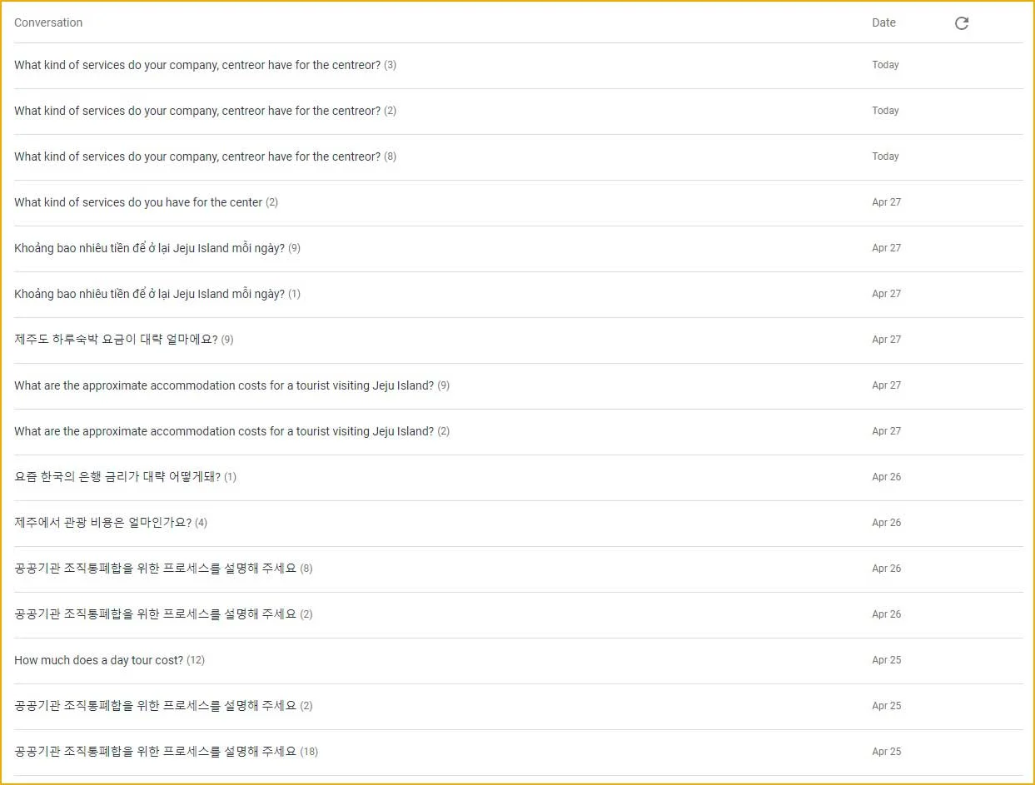Open the '요즘 한국의 은행 금리가' conversation
Screen dimensions: 1035x785
coord(117,477)
